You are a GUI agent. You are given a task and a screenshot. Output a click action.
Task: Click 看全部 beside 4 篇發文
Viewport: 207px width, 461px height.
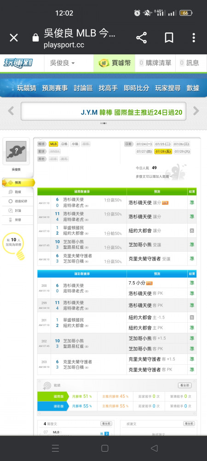click(x=106, y=424)
